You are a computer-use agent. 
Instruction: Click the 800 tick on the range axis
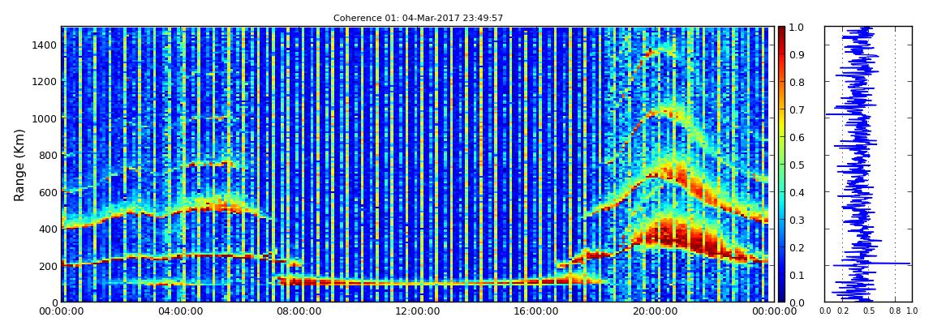coord(46,155)
